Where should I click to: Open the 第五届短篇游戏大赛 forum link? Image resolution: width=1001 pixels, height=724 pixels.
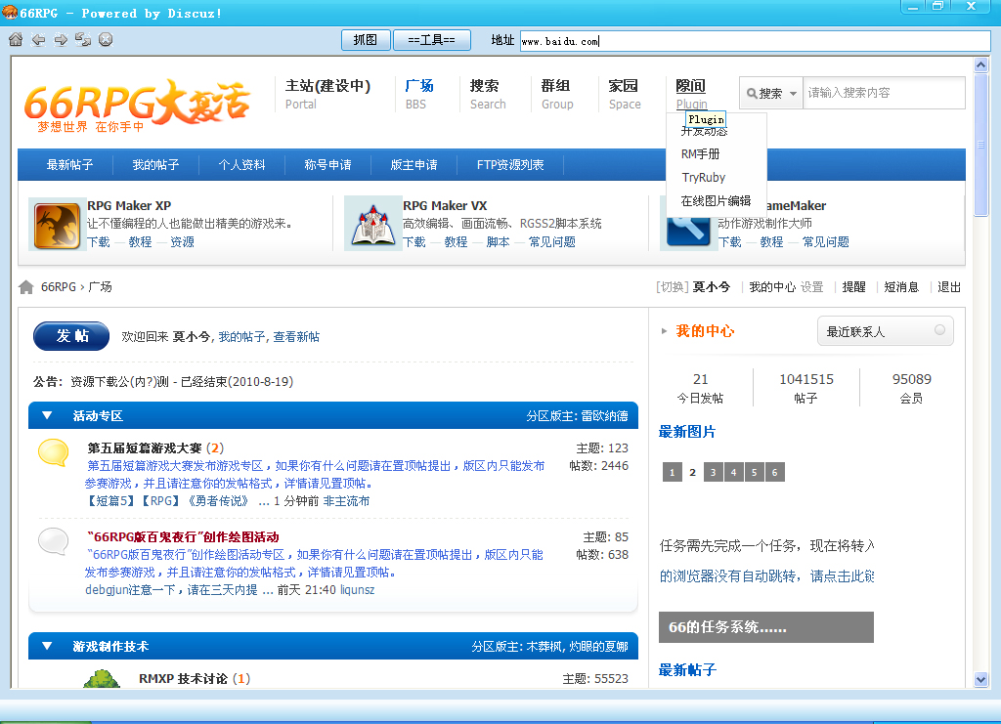(145, 447)
